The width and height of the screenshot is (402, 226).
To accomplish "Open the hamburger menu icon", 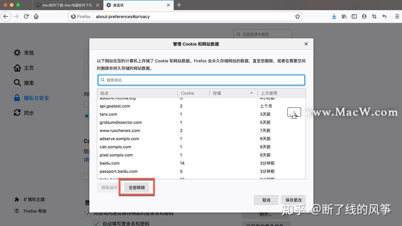I will tap(397, 16).
